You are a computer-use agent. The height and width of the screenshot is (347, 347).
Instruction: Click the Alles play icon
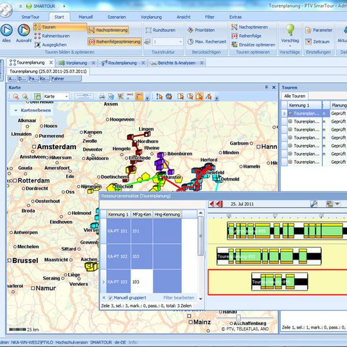point(6,30)
